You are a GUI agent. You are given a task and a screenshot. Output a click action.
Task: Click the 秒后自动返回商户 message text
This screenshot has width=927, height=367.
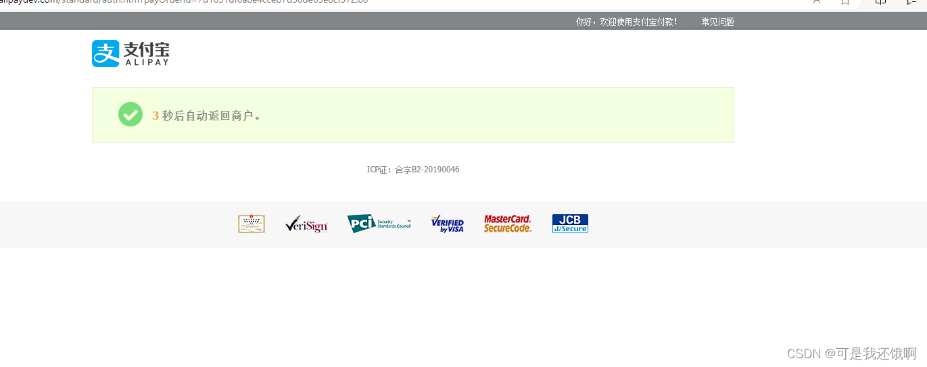point(212,116)
